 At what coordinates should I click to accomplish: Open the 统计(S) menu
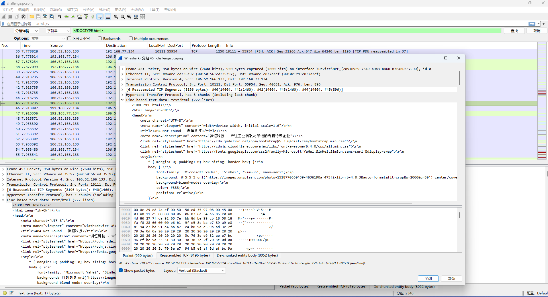pos(104,10)
